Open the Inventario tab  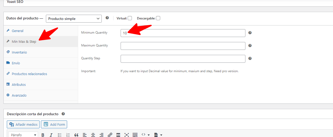pos(41,52)
